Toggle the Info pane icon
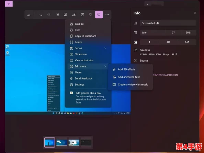Screen dimensions: 204x153 tap(99, 14)
